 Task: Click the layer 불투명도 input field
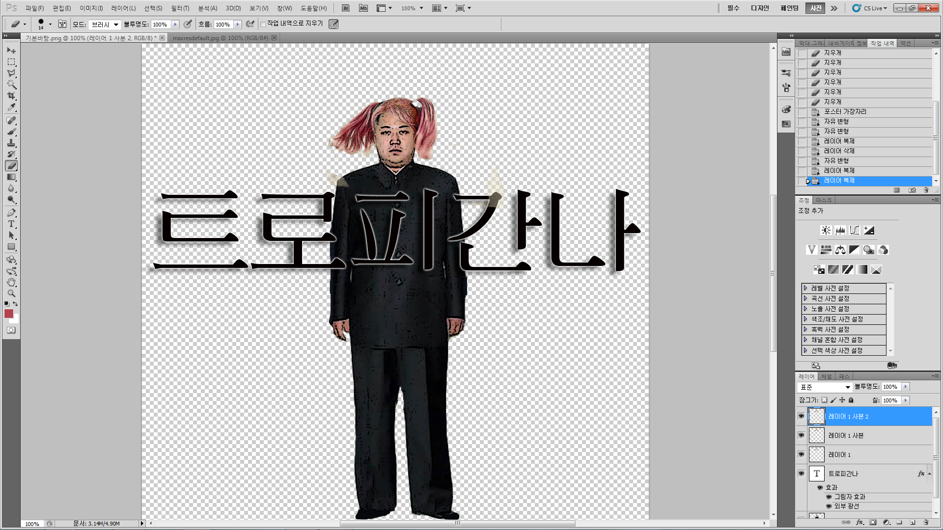[891, 387]
